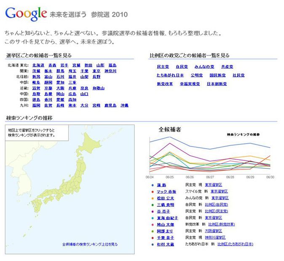This screenshot has width=284, height=261.
Task: Open the 広島 prefecture link
Action: click(x=72, y=94)
